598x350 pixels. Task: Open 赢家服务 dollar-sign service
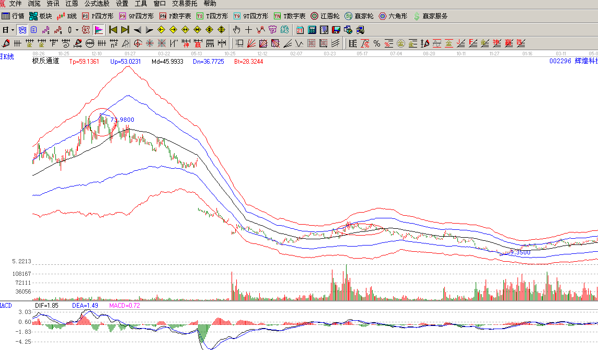(x=430, y=16)
